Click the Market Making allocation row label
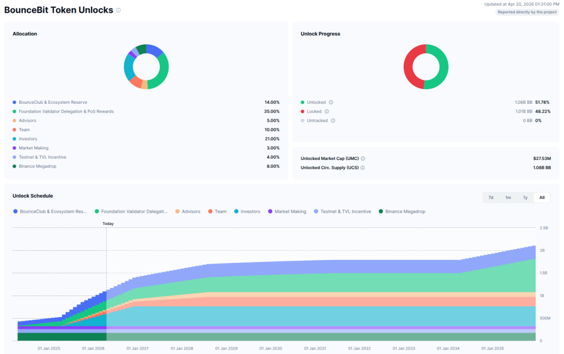Screen dimensions: 564x354 click(x=34, y=148)
